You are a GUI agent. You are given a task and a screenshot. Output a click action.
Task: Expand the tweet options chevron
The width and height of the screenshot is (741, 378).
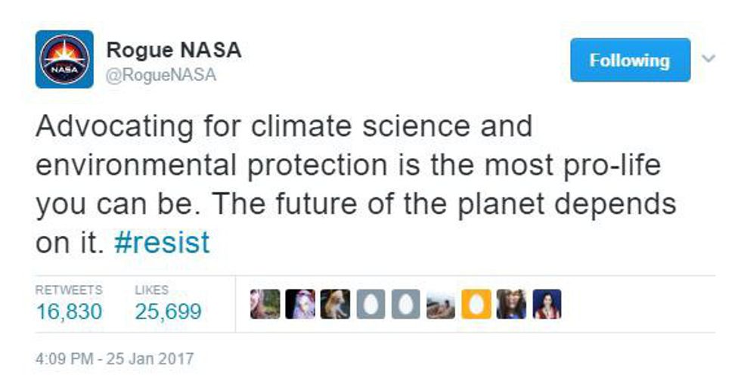click(x=709, y=57)
